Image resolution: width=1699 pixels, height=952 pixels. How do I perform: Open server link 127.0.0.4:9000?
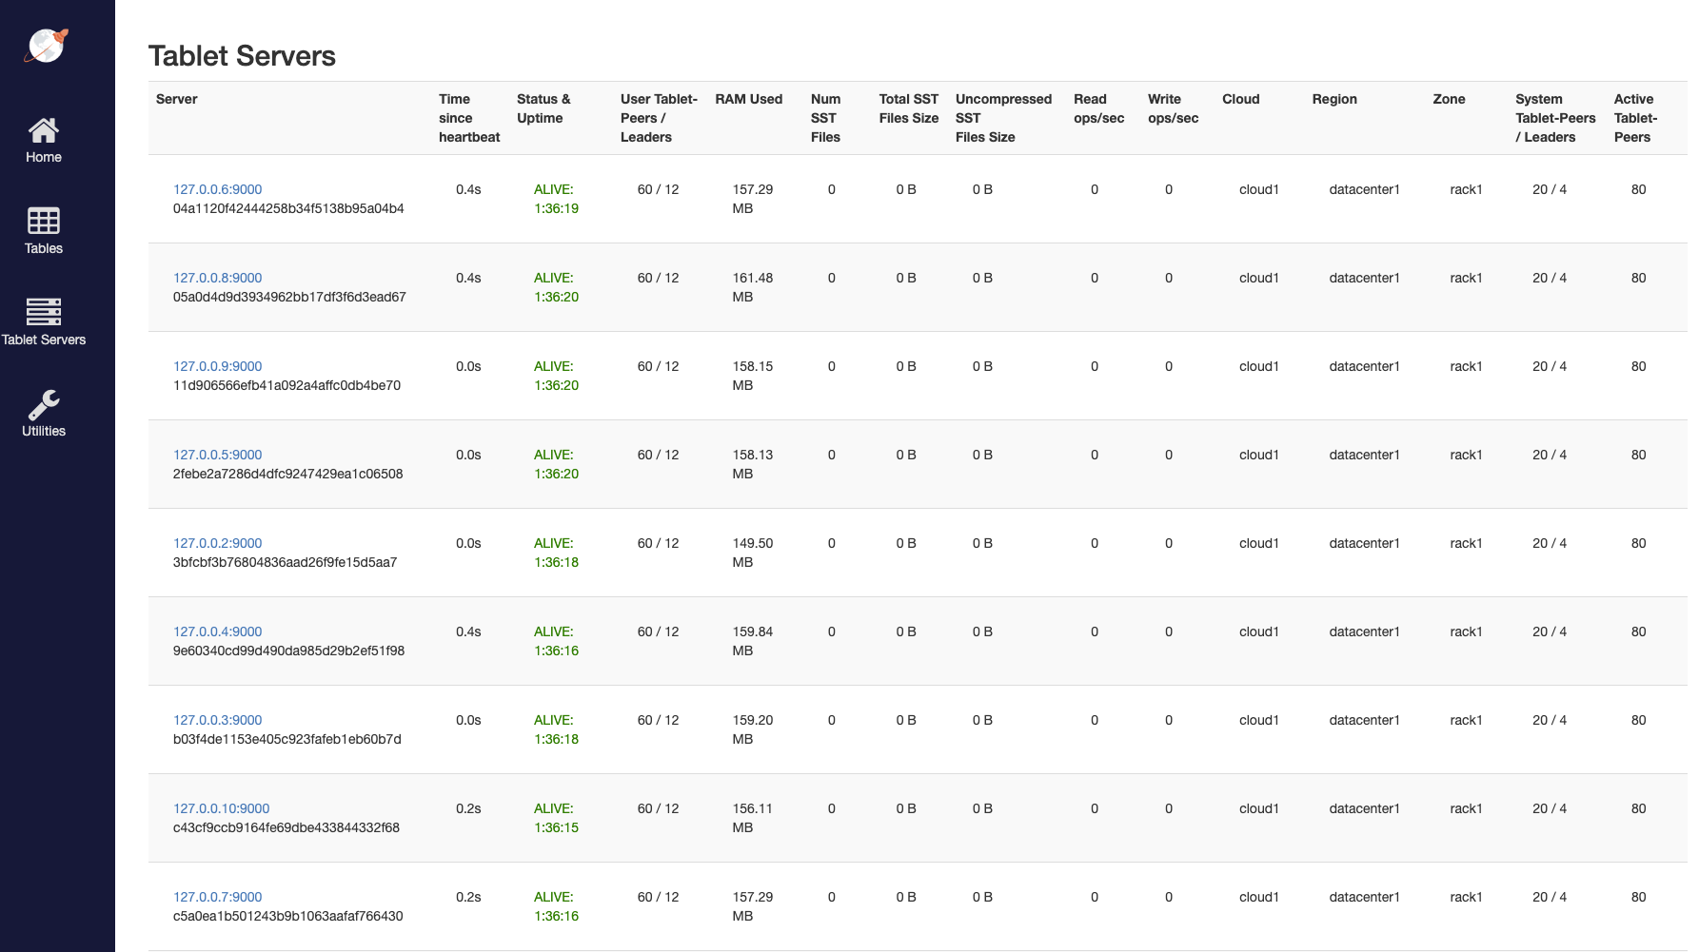(x=217, y=631)
